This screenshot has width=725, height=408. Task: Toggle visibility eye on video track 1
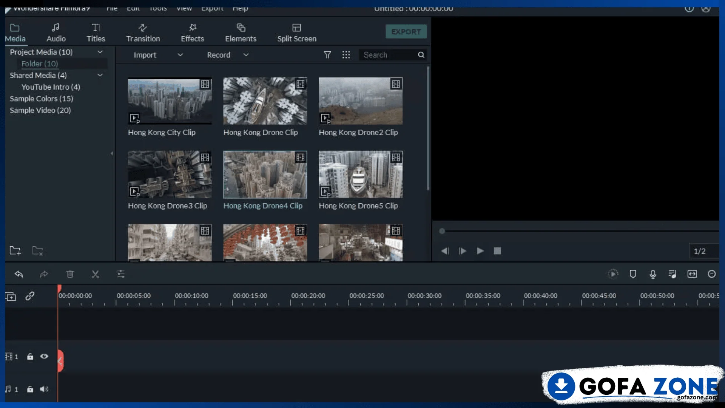click(x=44, y=356)
